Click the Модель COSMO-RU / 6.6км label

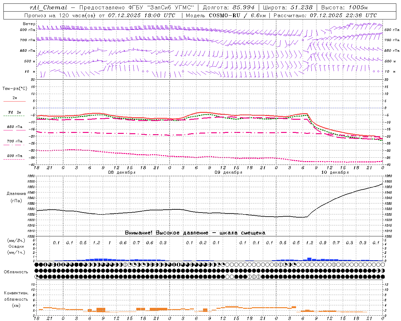pos(226,15)
